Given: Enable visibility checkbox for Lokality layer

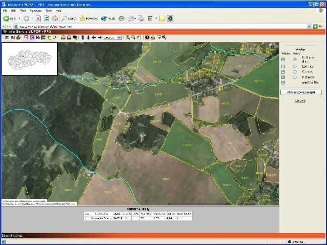Looking at the screenshot, I should click(283, 66).
